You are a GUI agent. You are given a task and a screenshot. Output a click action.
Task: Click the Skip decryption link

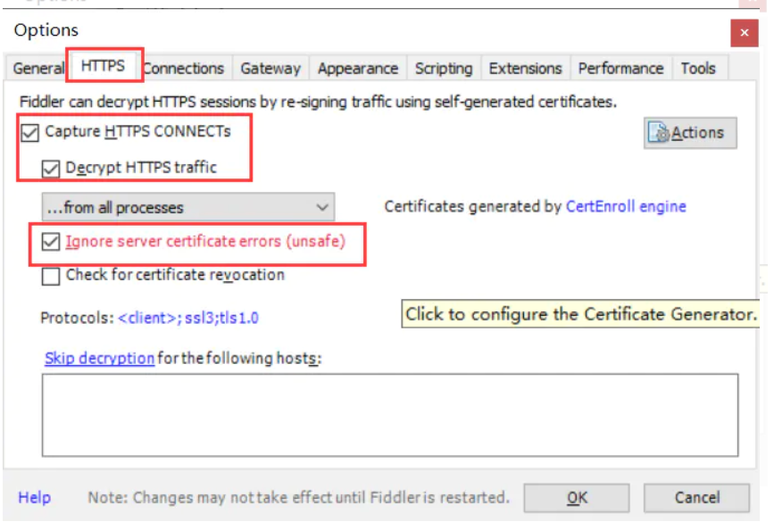click(x=99, y=359)
